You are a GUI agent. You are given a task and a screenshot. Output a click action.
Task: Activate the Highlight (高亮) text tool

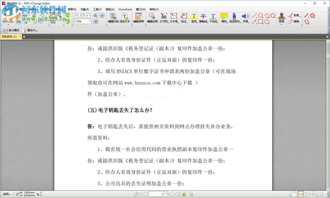194,18
